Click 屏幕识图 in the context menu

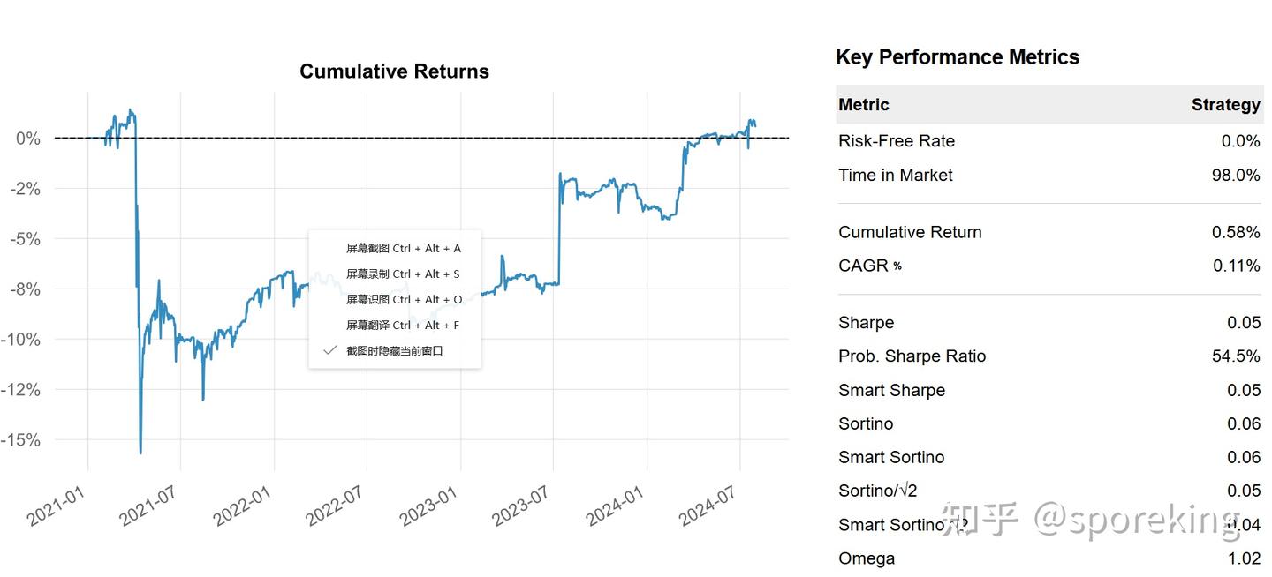[403, 300]
